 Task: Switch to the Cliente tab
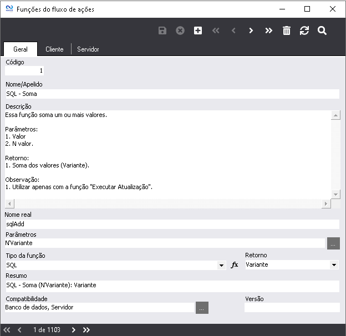tap(54, 49)
